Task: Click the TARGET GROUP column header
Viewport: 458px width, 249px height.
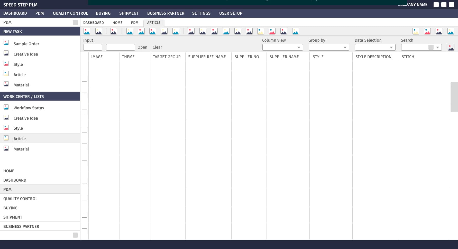Action: pyautogui.click(x=167, y=57)
